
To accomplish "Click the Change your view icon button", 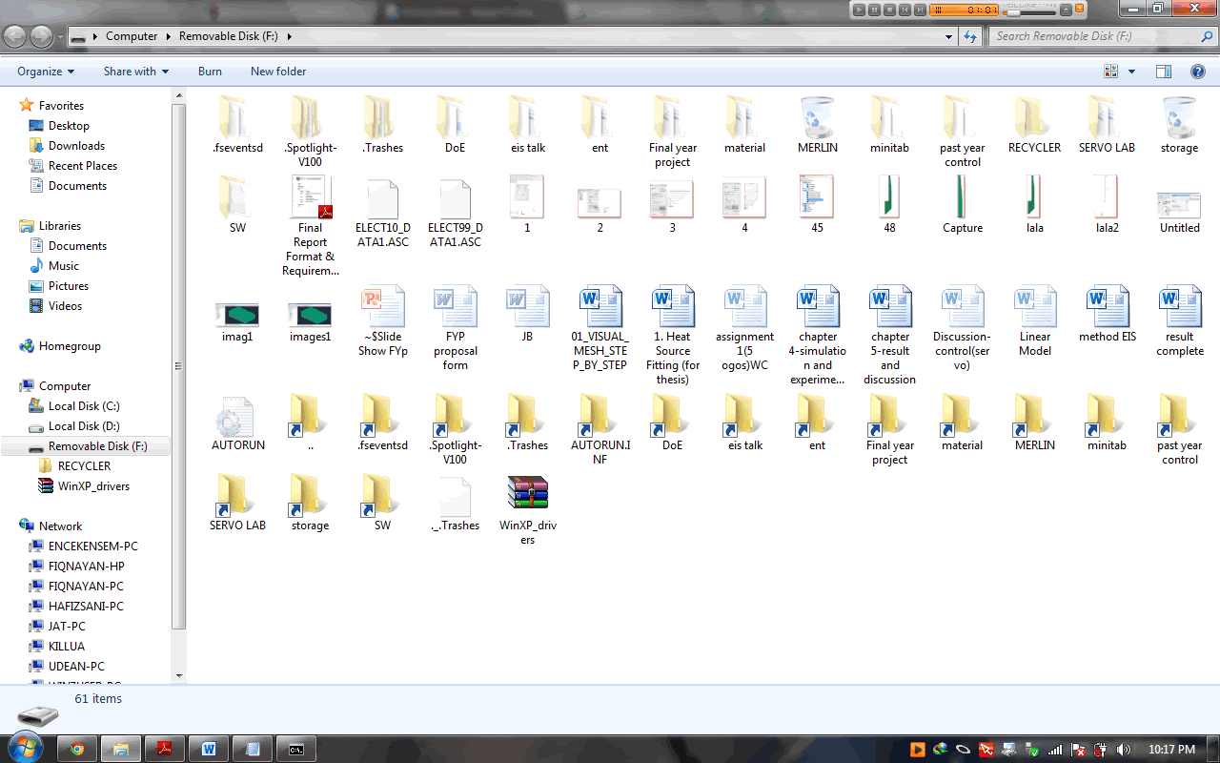I will pyautogui.click(x=1110, y=72).
